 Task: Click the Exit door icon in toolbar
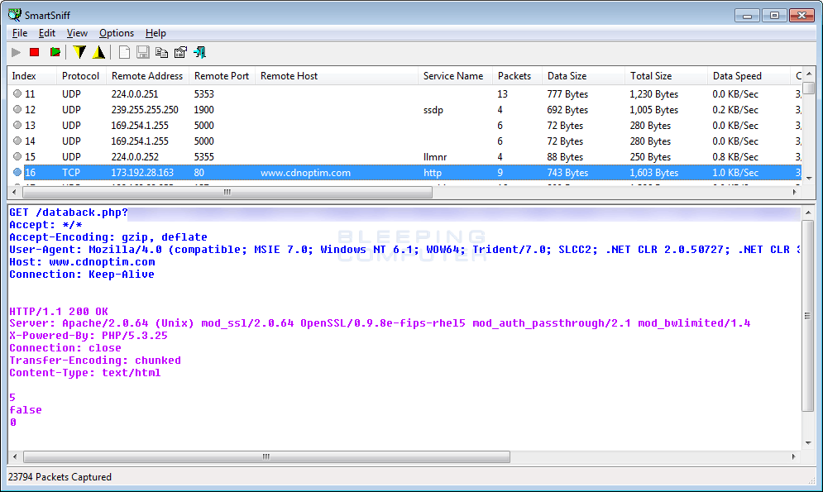click(x=199, y=52)
